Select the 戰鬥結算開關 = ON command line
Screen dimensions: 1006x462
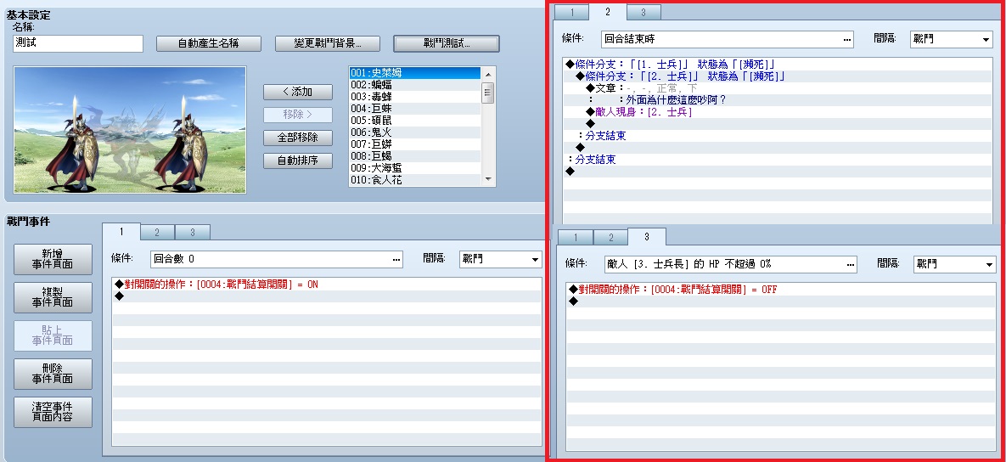pos(327,285)
